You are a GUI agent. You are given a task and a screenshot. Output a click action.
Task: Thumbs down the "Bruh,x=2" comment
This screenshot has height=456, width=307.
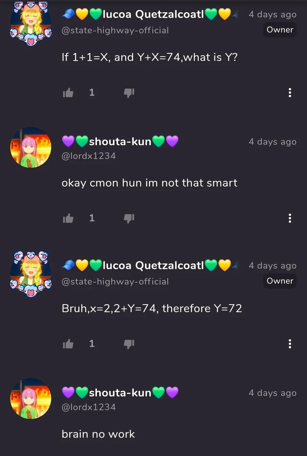pyautogui.click(x=129, y=344)
